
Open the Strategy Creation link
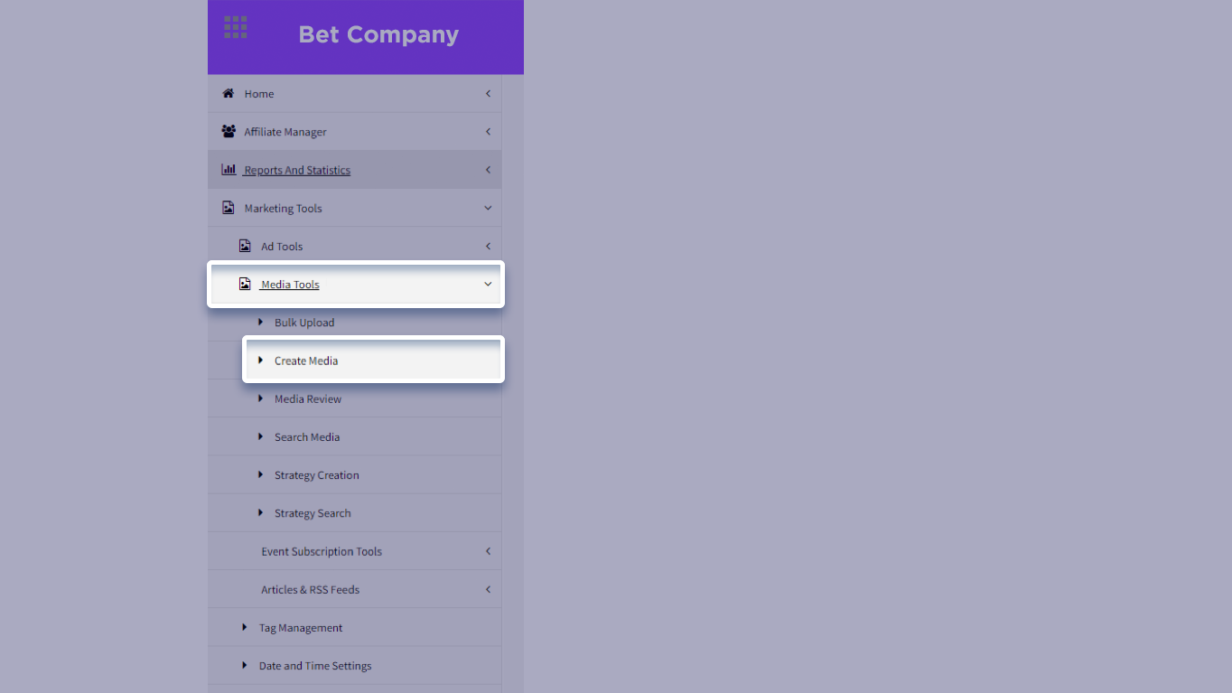316,474
